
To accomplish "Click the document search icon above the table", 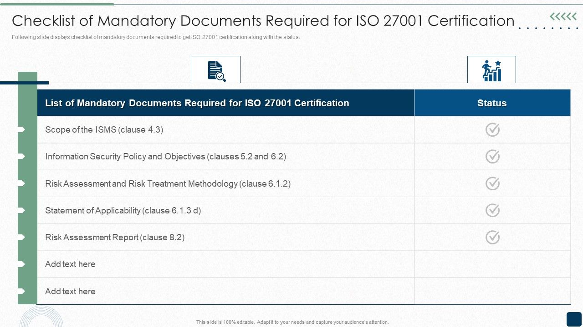I will coord(216,71).
